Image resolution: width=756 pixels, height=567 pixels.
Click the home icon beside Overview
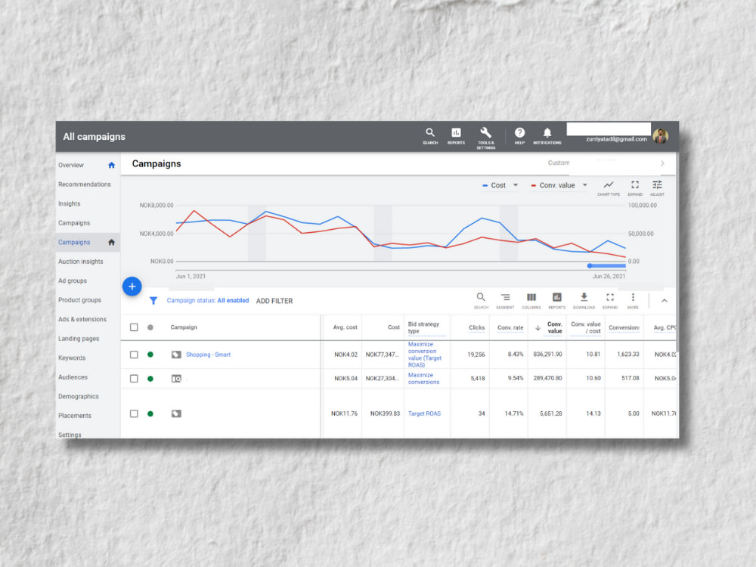coord(111,165)
